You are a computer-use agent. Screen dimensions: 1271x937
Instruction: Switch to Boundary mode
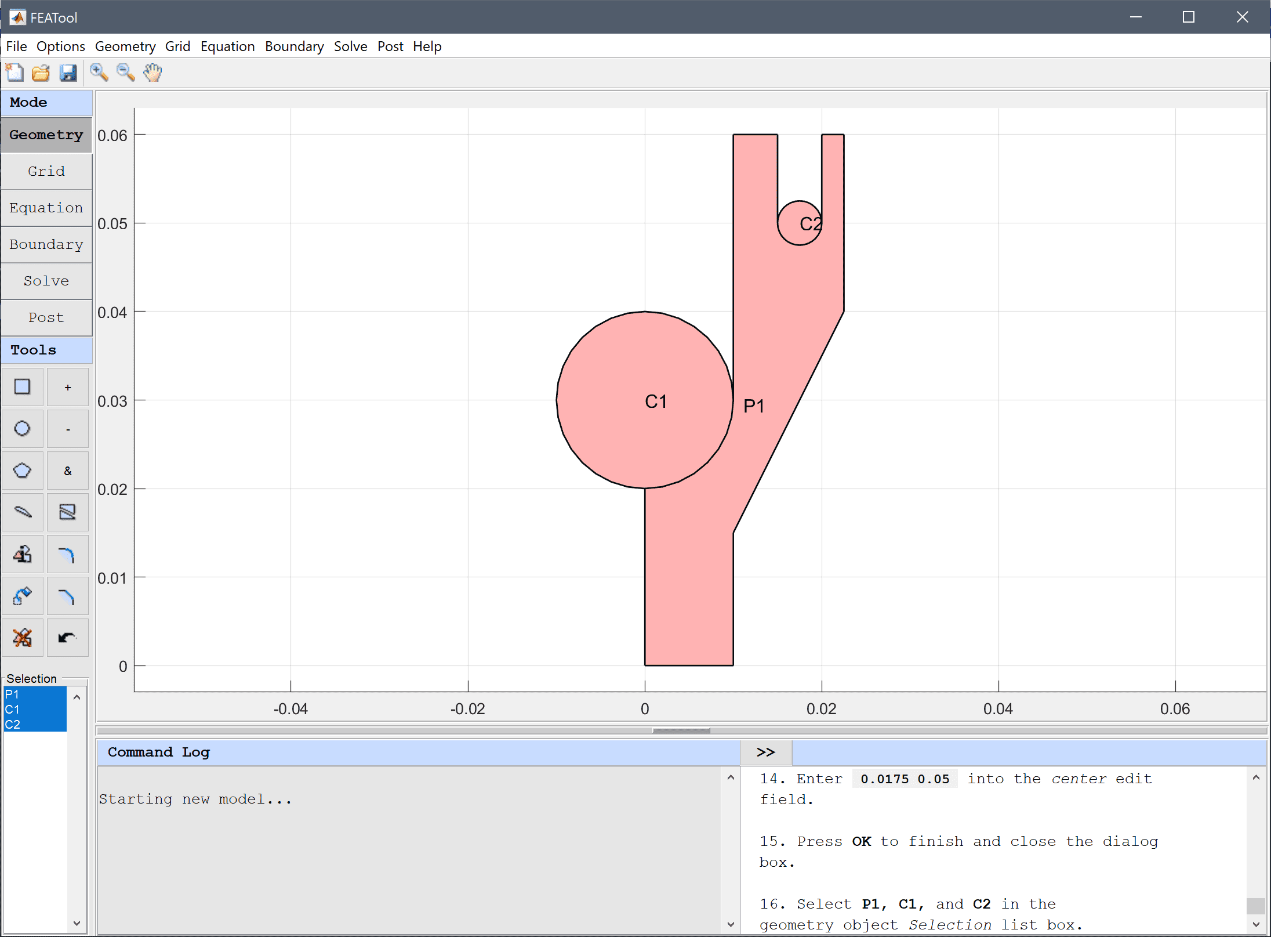click(46, 244)
